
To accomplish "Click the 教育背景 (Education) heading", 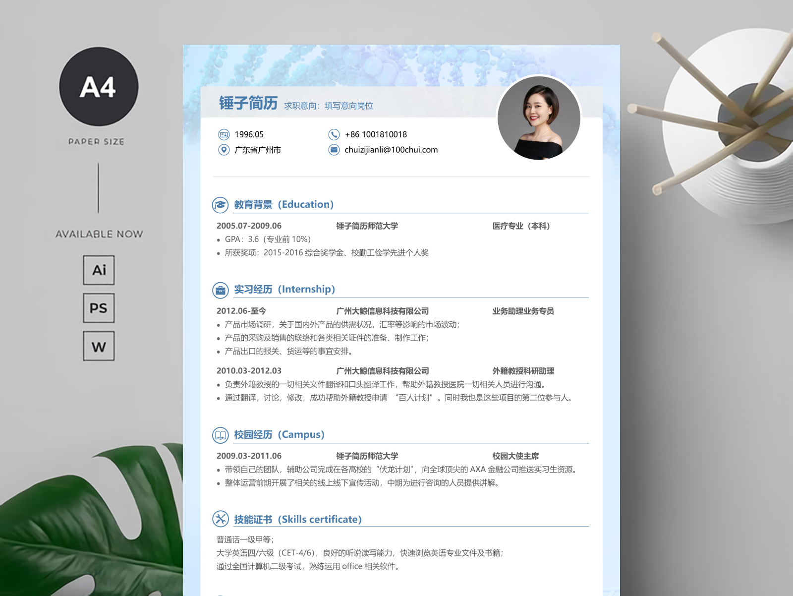I will pyautogui.click(x=284, y=204).
